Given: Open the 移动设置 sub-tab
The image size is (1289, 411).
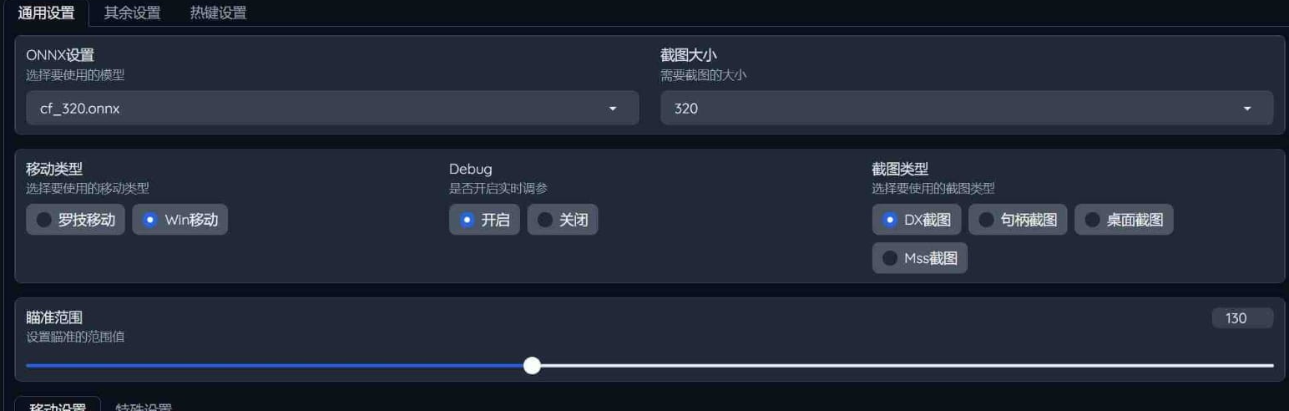Looking at the screenshot, I should click(58, 405).
